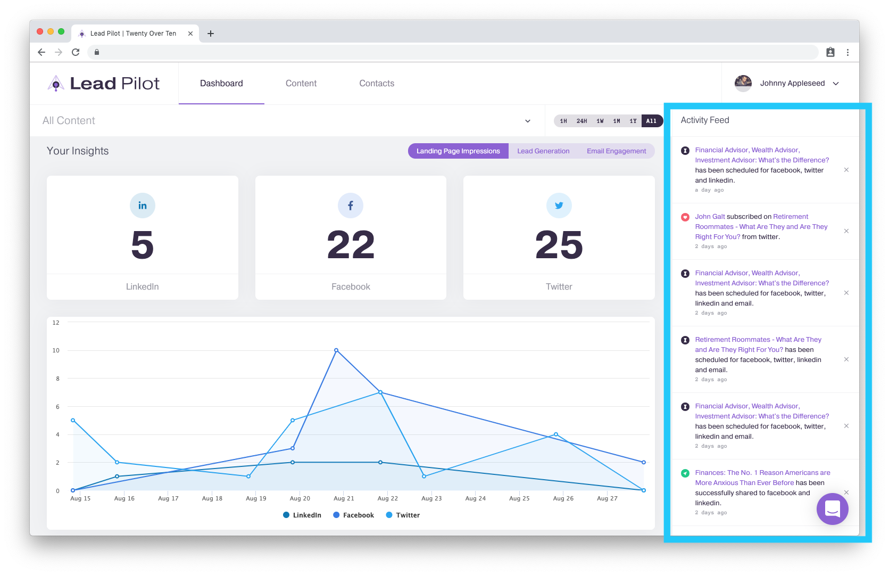Expand the All Content dropdown
Viewport: 889px width, 575px height.
(528, 121)
